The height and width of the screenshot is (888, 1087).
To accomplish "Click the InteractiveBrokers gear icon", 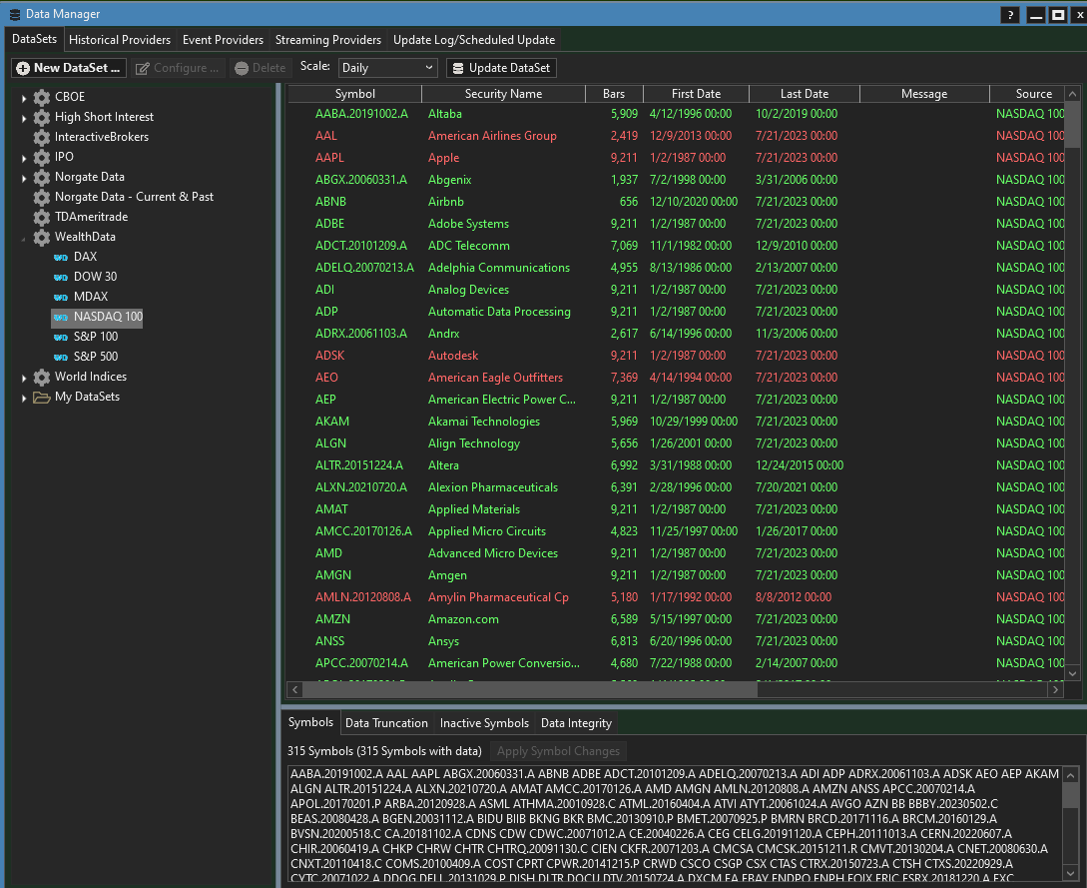I will [41, 137].
